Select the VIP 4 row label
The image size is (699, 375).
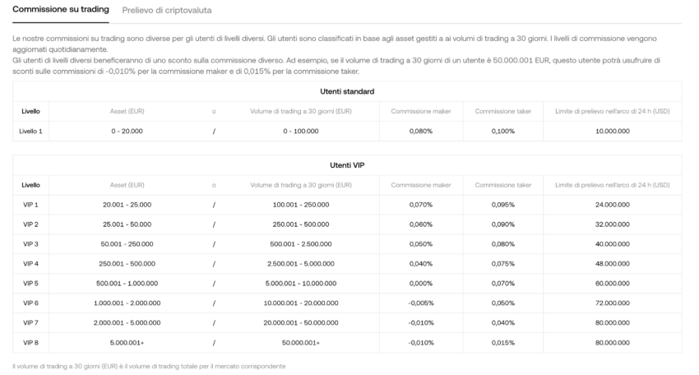coord(30,263)
